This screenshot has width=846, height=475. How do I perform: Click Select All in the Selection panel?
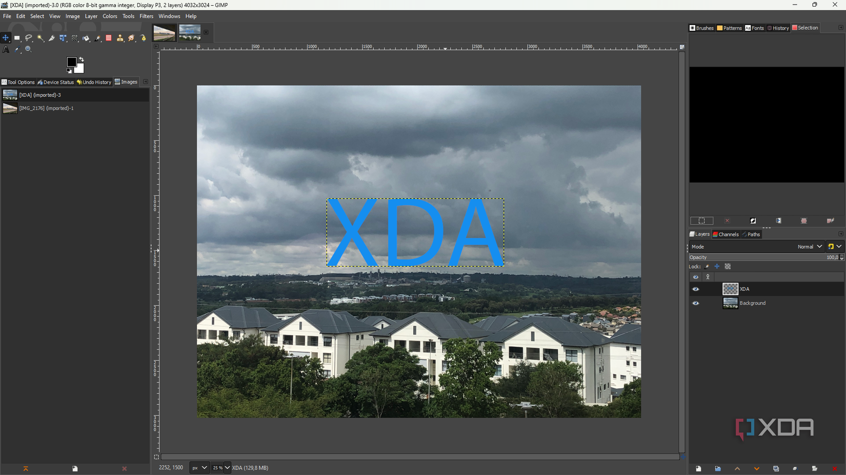(701, 221)
